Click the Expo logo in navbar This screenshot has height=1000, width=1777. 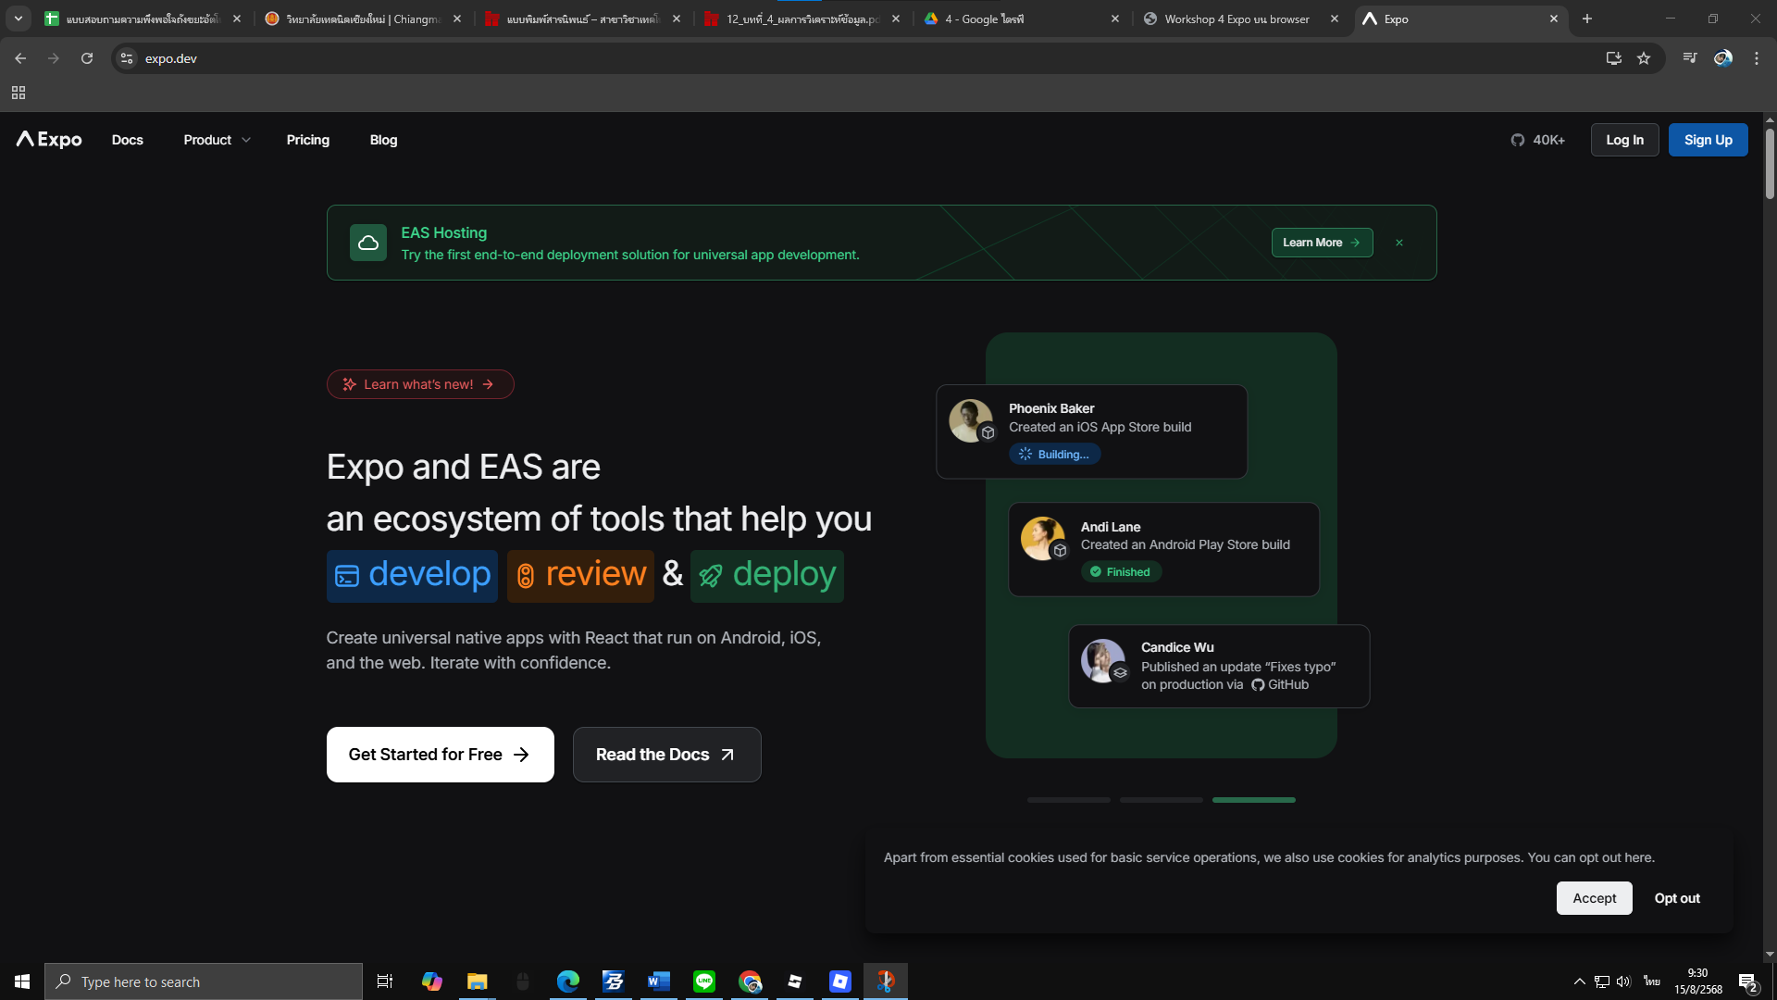49,140
